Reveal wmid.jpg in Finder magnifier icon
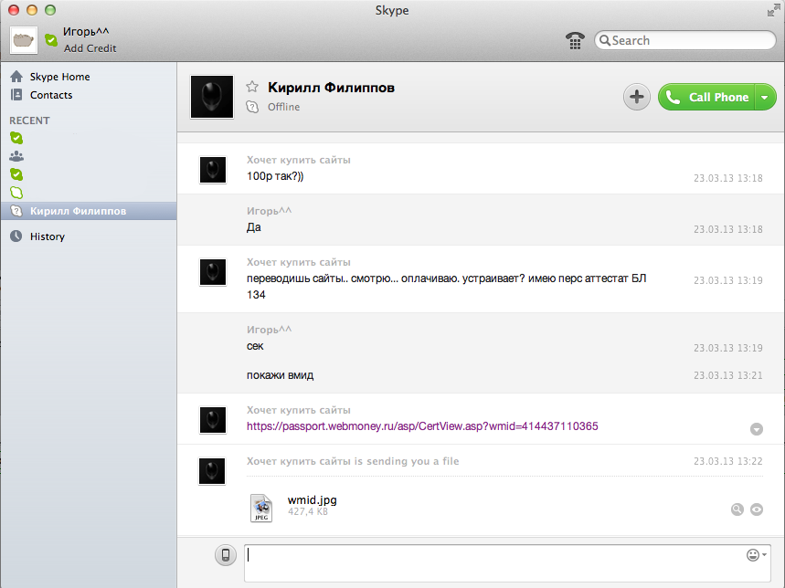This screenshot has width=785, height=588. tap(737, 509)
